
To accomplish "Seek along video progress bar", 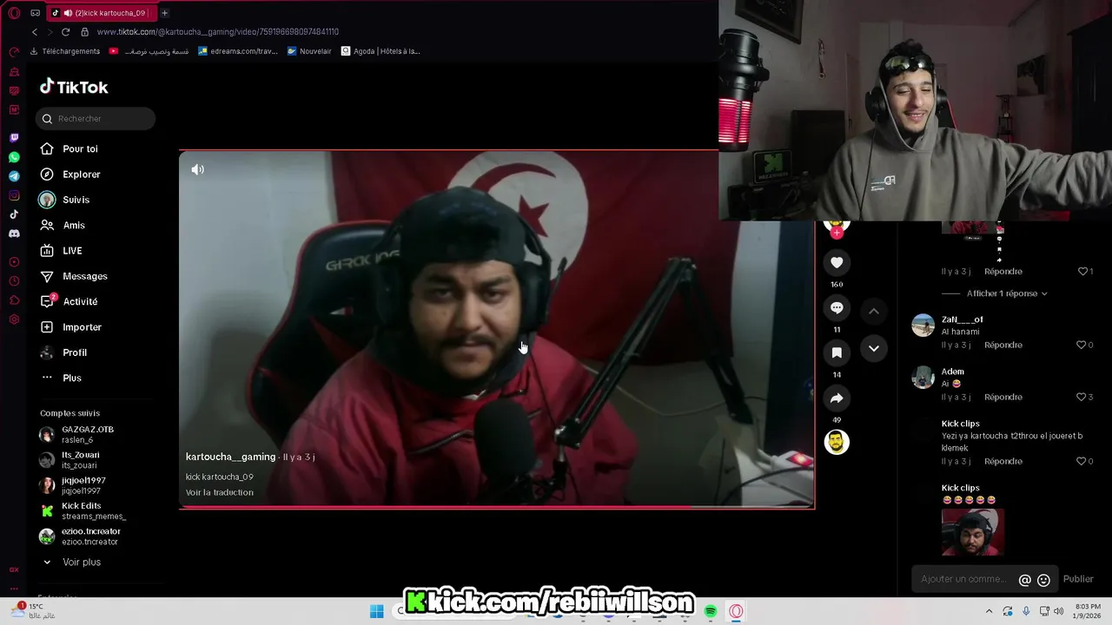I will 497,507.
